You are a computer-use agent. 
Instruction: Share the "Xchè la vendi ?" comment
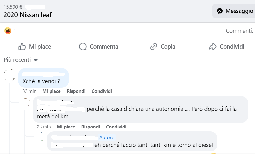102,91
